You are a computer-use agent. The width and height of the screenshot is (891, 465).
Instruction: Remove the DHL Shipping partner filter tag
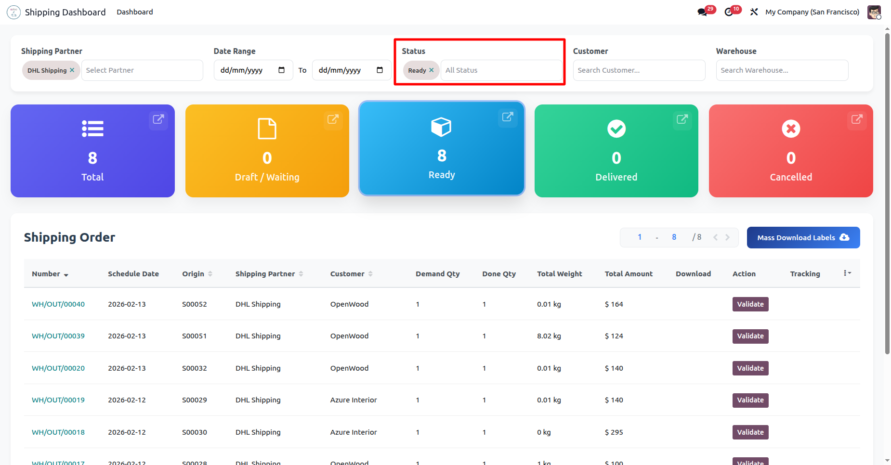coord(72,70)
